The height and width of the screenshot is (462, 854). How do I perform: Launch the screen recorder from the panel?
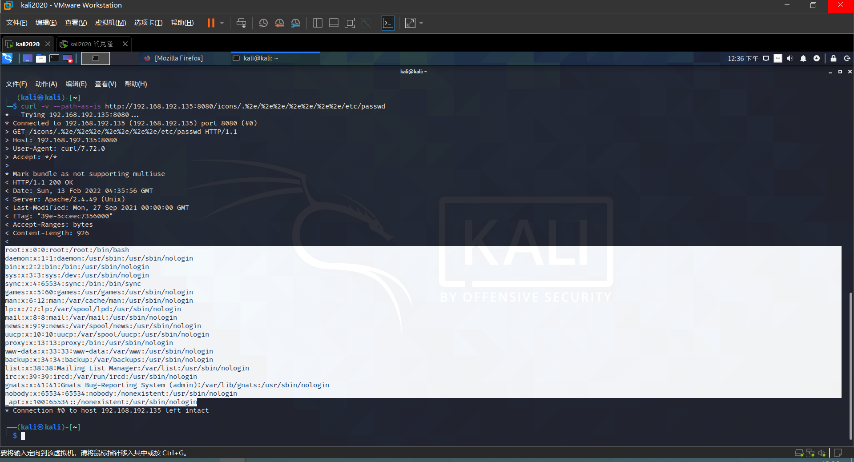coord(68,58)
